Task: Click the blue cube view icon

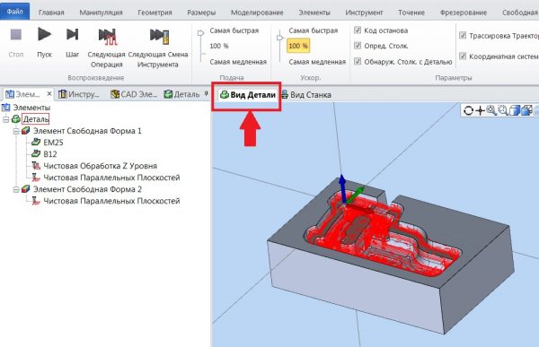Action: [515, 110]
